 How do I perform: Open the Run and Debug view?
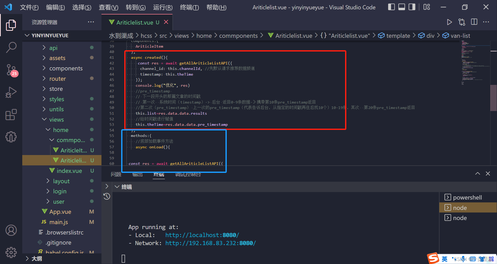(11, 92)
